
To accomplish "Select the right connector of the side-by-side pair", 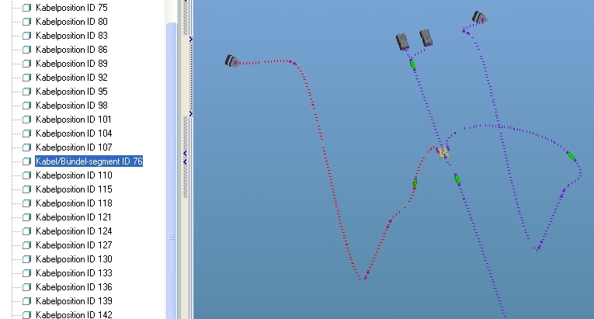I will pos(426,38).
